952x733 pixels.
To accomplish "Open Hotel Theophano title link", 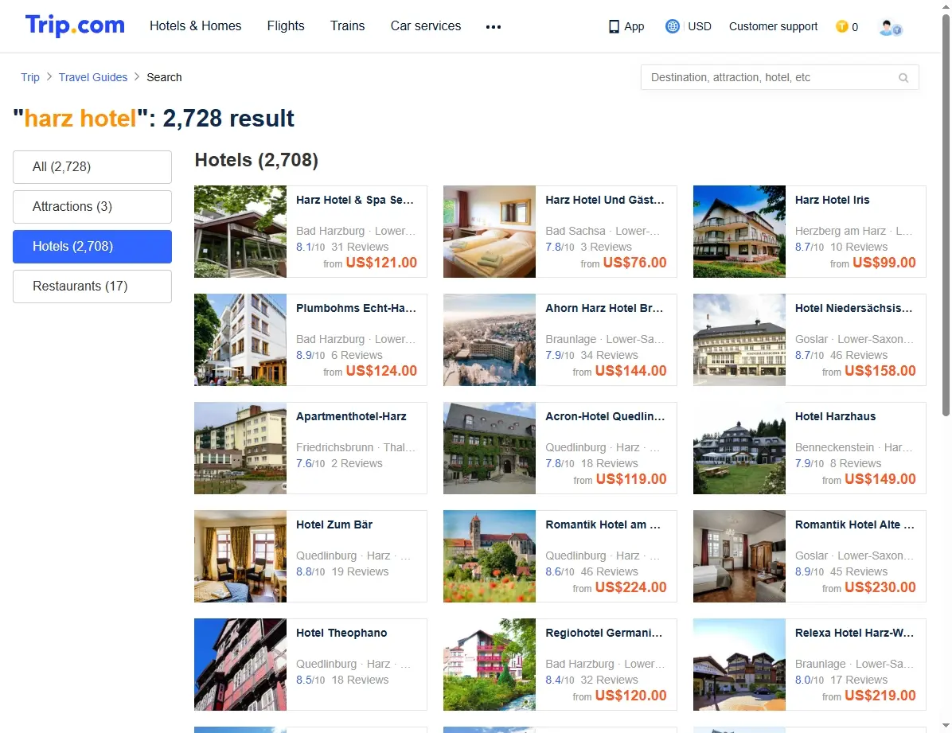I will click(341, 633).
